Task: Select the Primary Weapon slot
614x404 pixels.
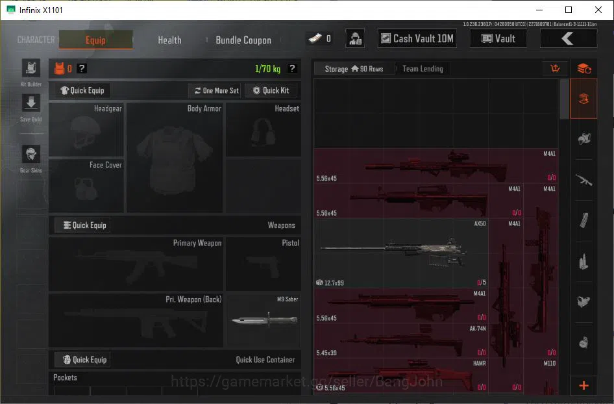Action: 136,264
